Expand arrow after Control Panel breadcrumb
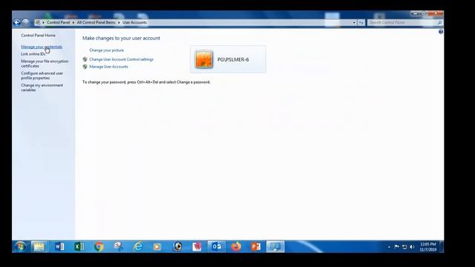 (x=73, y=22)
